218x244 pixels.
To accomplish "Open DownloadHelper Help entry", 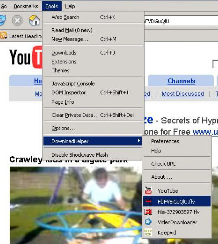I will click(177, 151).
